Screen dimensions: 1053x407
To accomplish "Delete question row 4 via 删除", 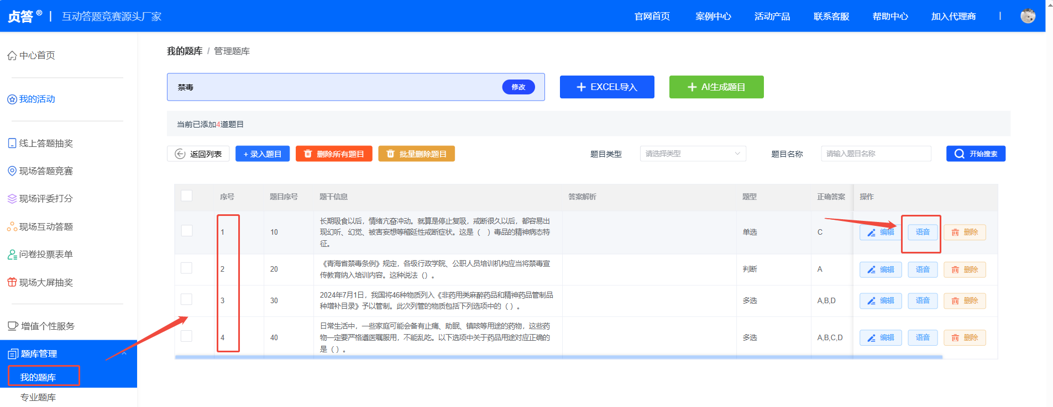I will point(965,337).
